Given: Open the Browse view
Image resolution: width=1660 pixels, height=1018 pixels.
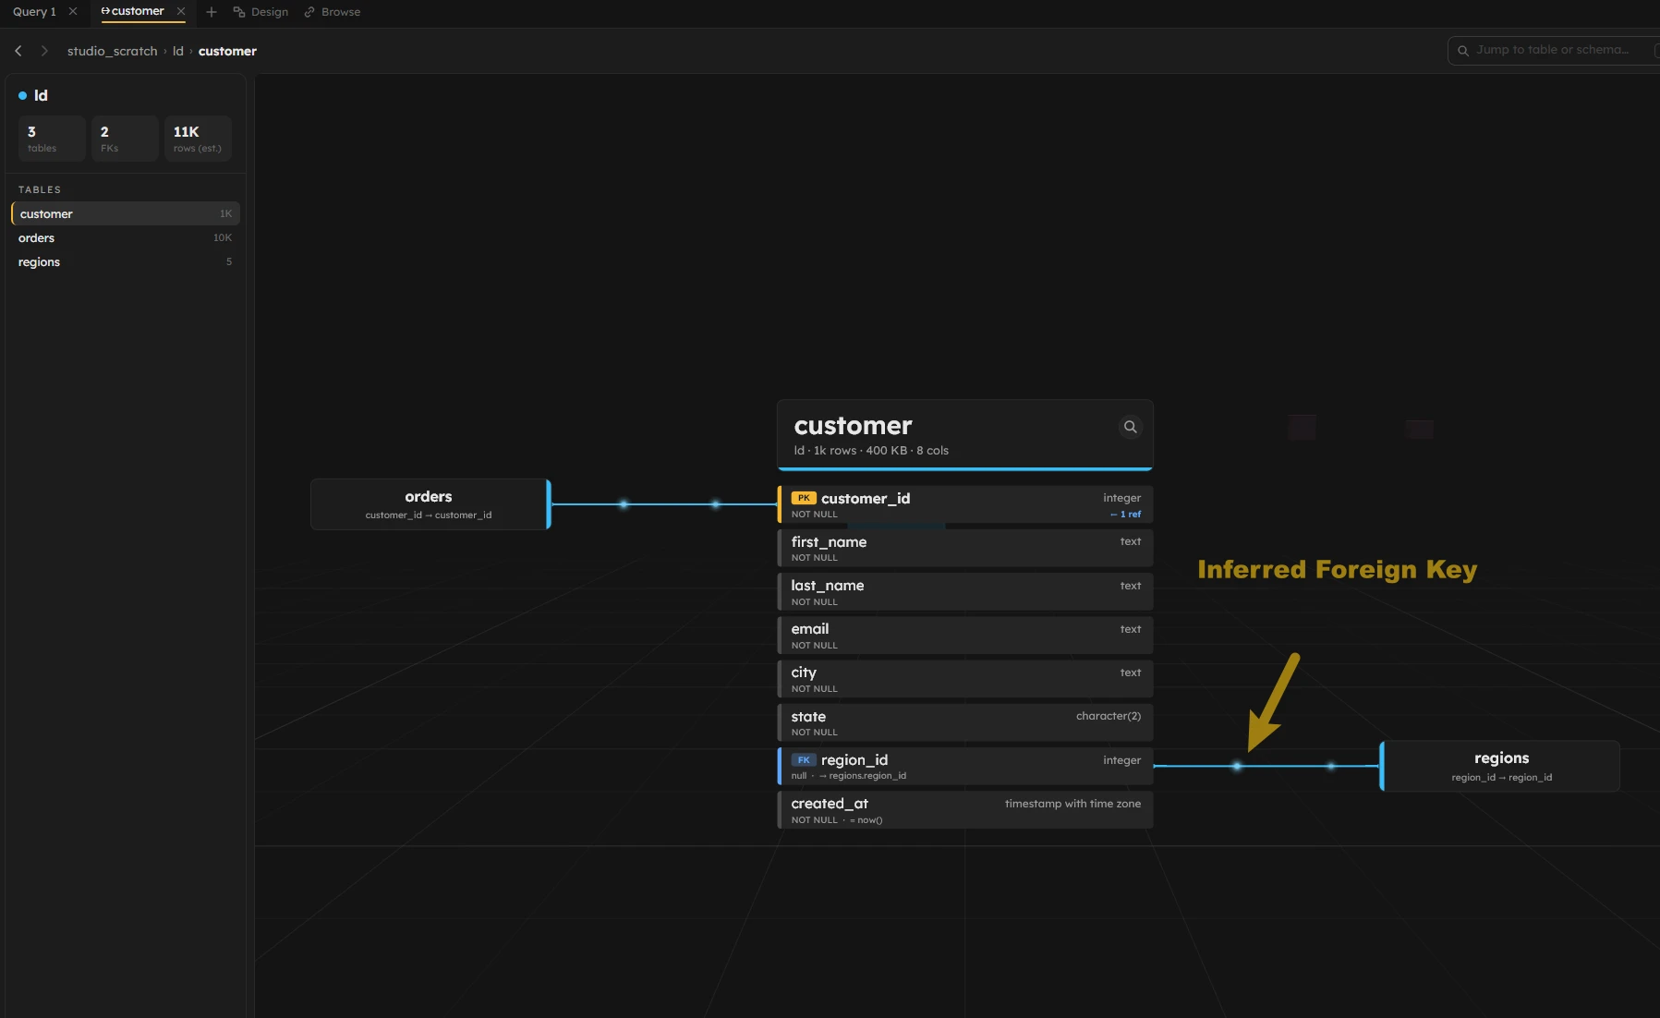Looking at the screenshot, I should pyautogui.click(x=333, y=12).
